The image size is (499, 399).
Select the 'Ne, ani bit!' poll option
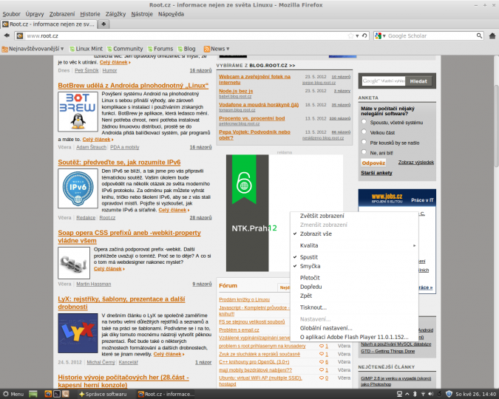point(364,152)
